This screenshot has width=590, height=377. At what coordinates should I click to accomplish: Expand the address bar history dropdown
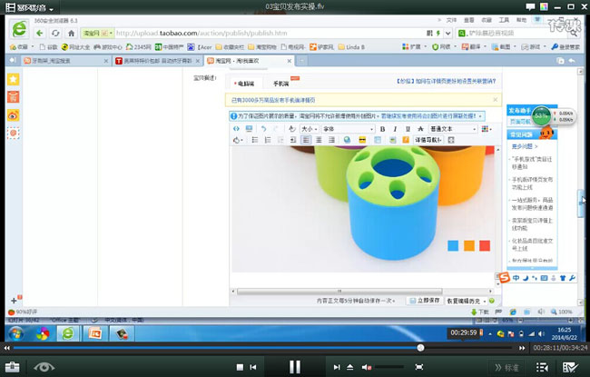447,33
